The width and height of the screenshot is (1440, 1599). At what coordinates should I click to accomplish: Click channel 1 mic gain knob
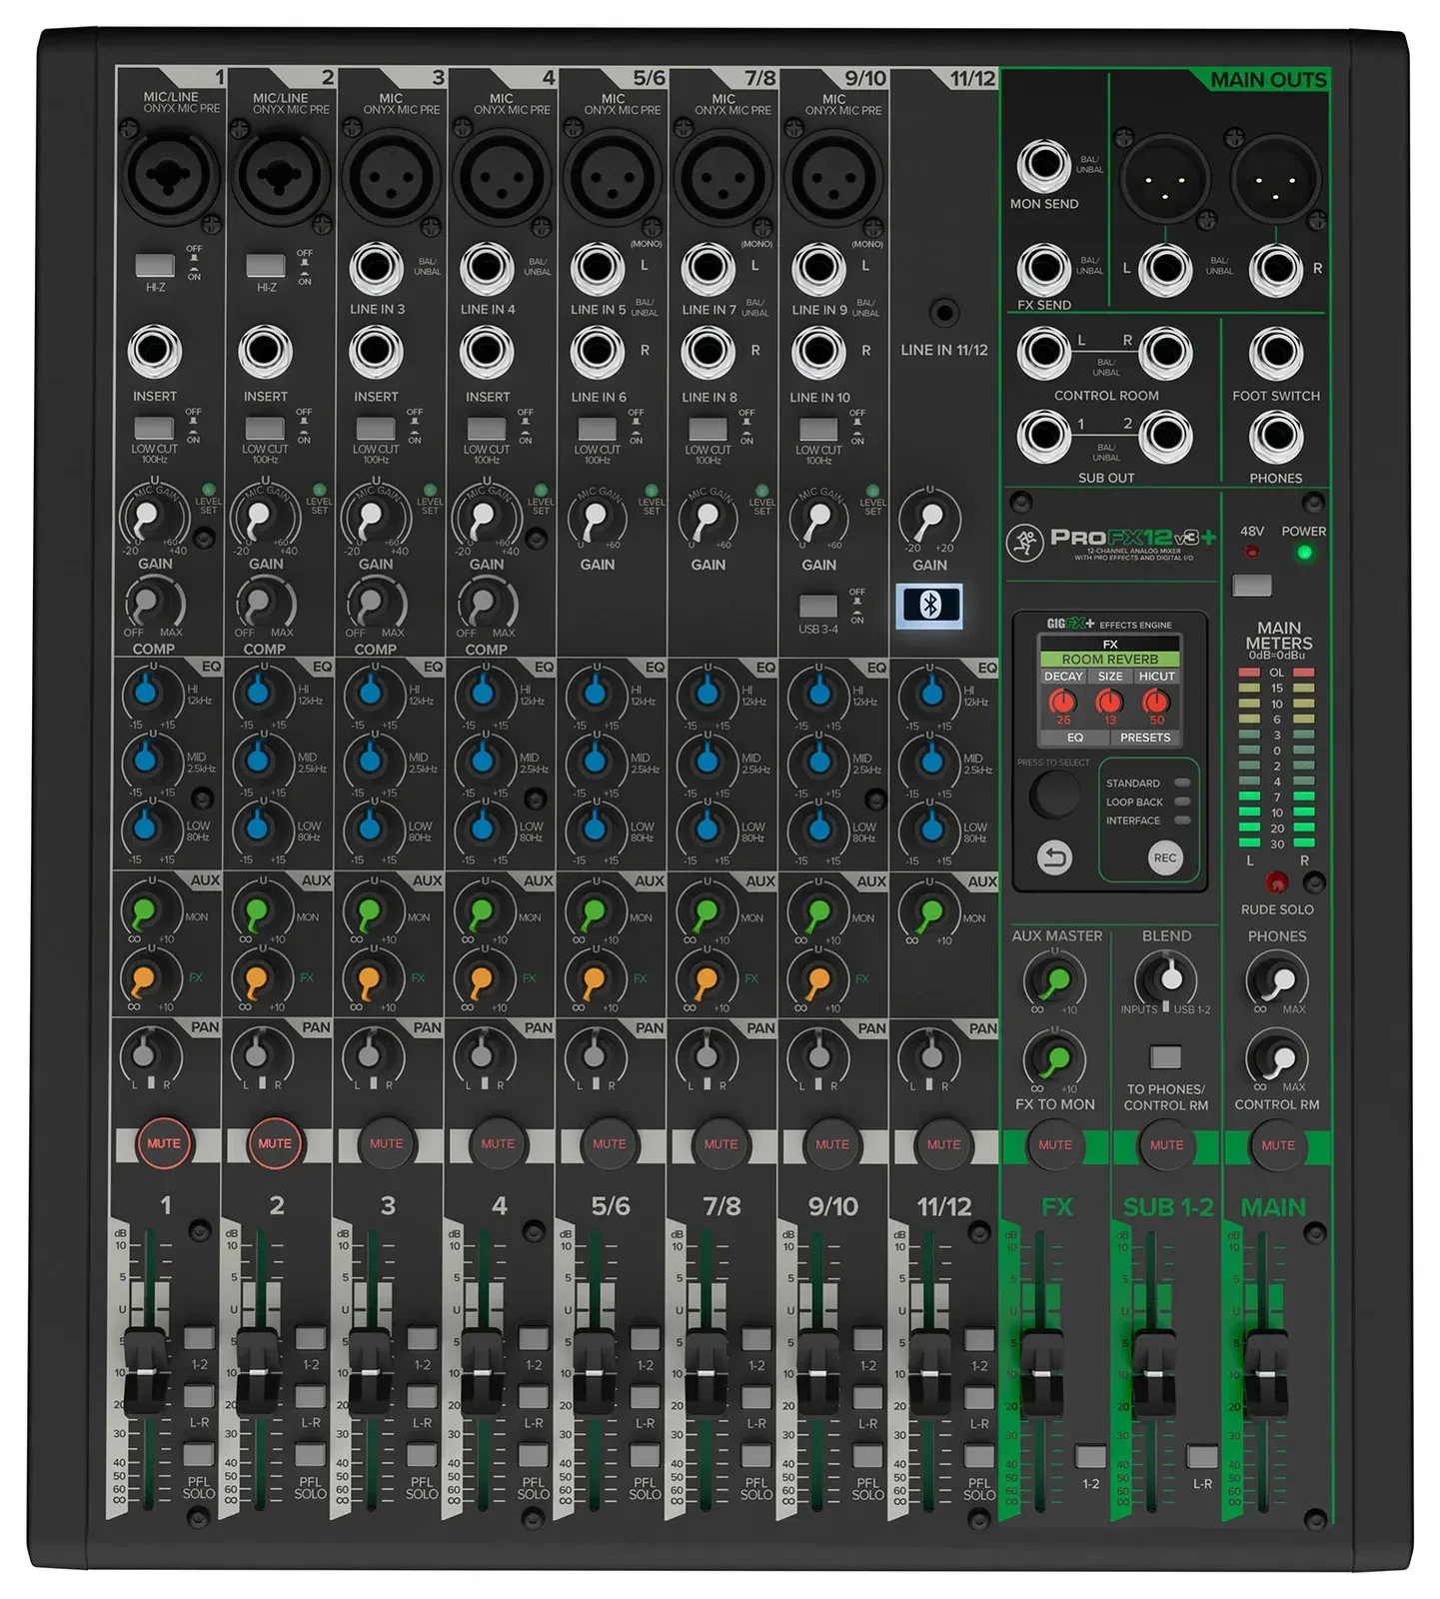(x=148, y=517)
